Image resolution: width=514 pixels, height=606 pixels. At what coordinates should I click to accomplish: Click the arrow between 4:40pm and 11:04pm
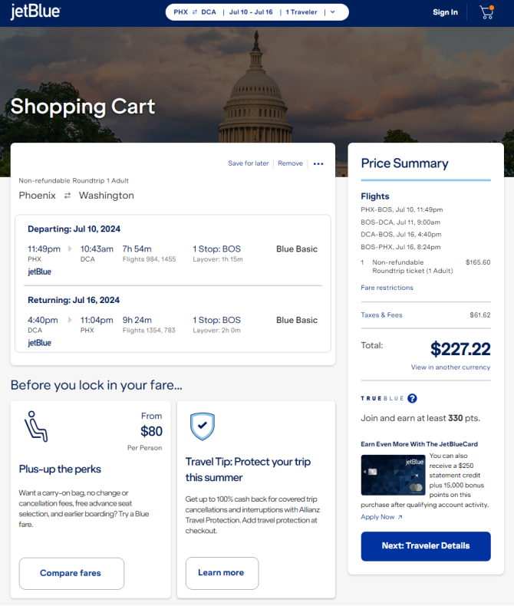[x=70, y=320]
